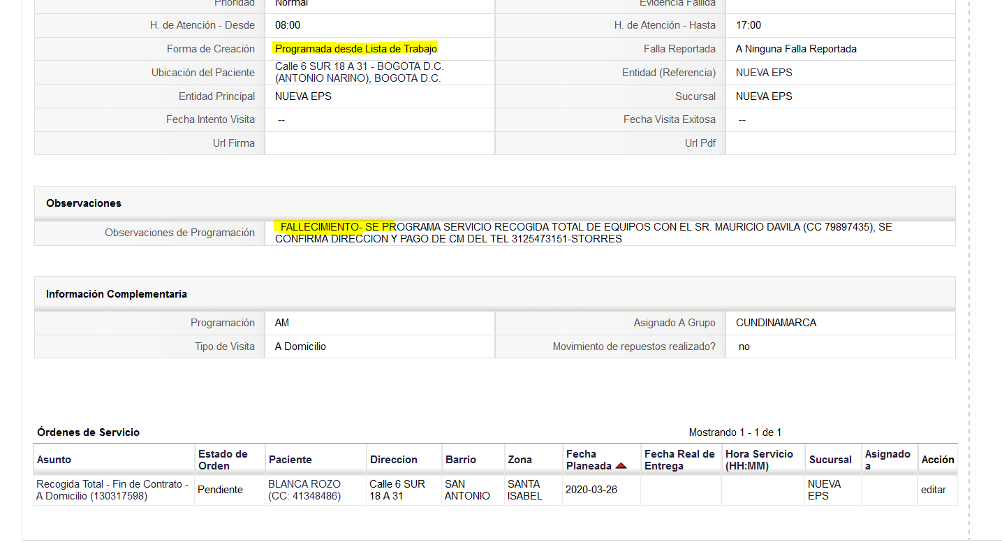Screen dimensions: 1002x554
Task: Sort table by Estado de Orden header
Action: pyautogui.click(x=223, y=460)
